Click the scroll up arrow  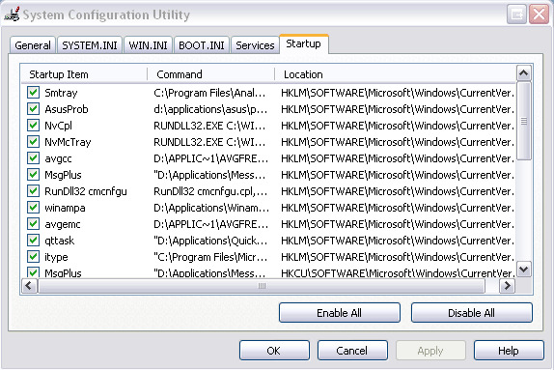coord(524,73)
